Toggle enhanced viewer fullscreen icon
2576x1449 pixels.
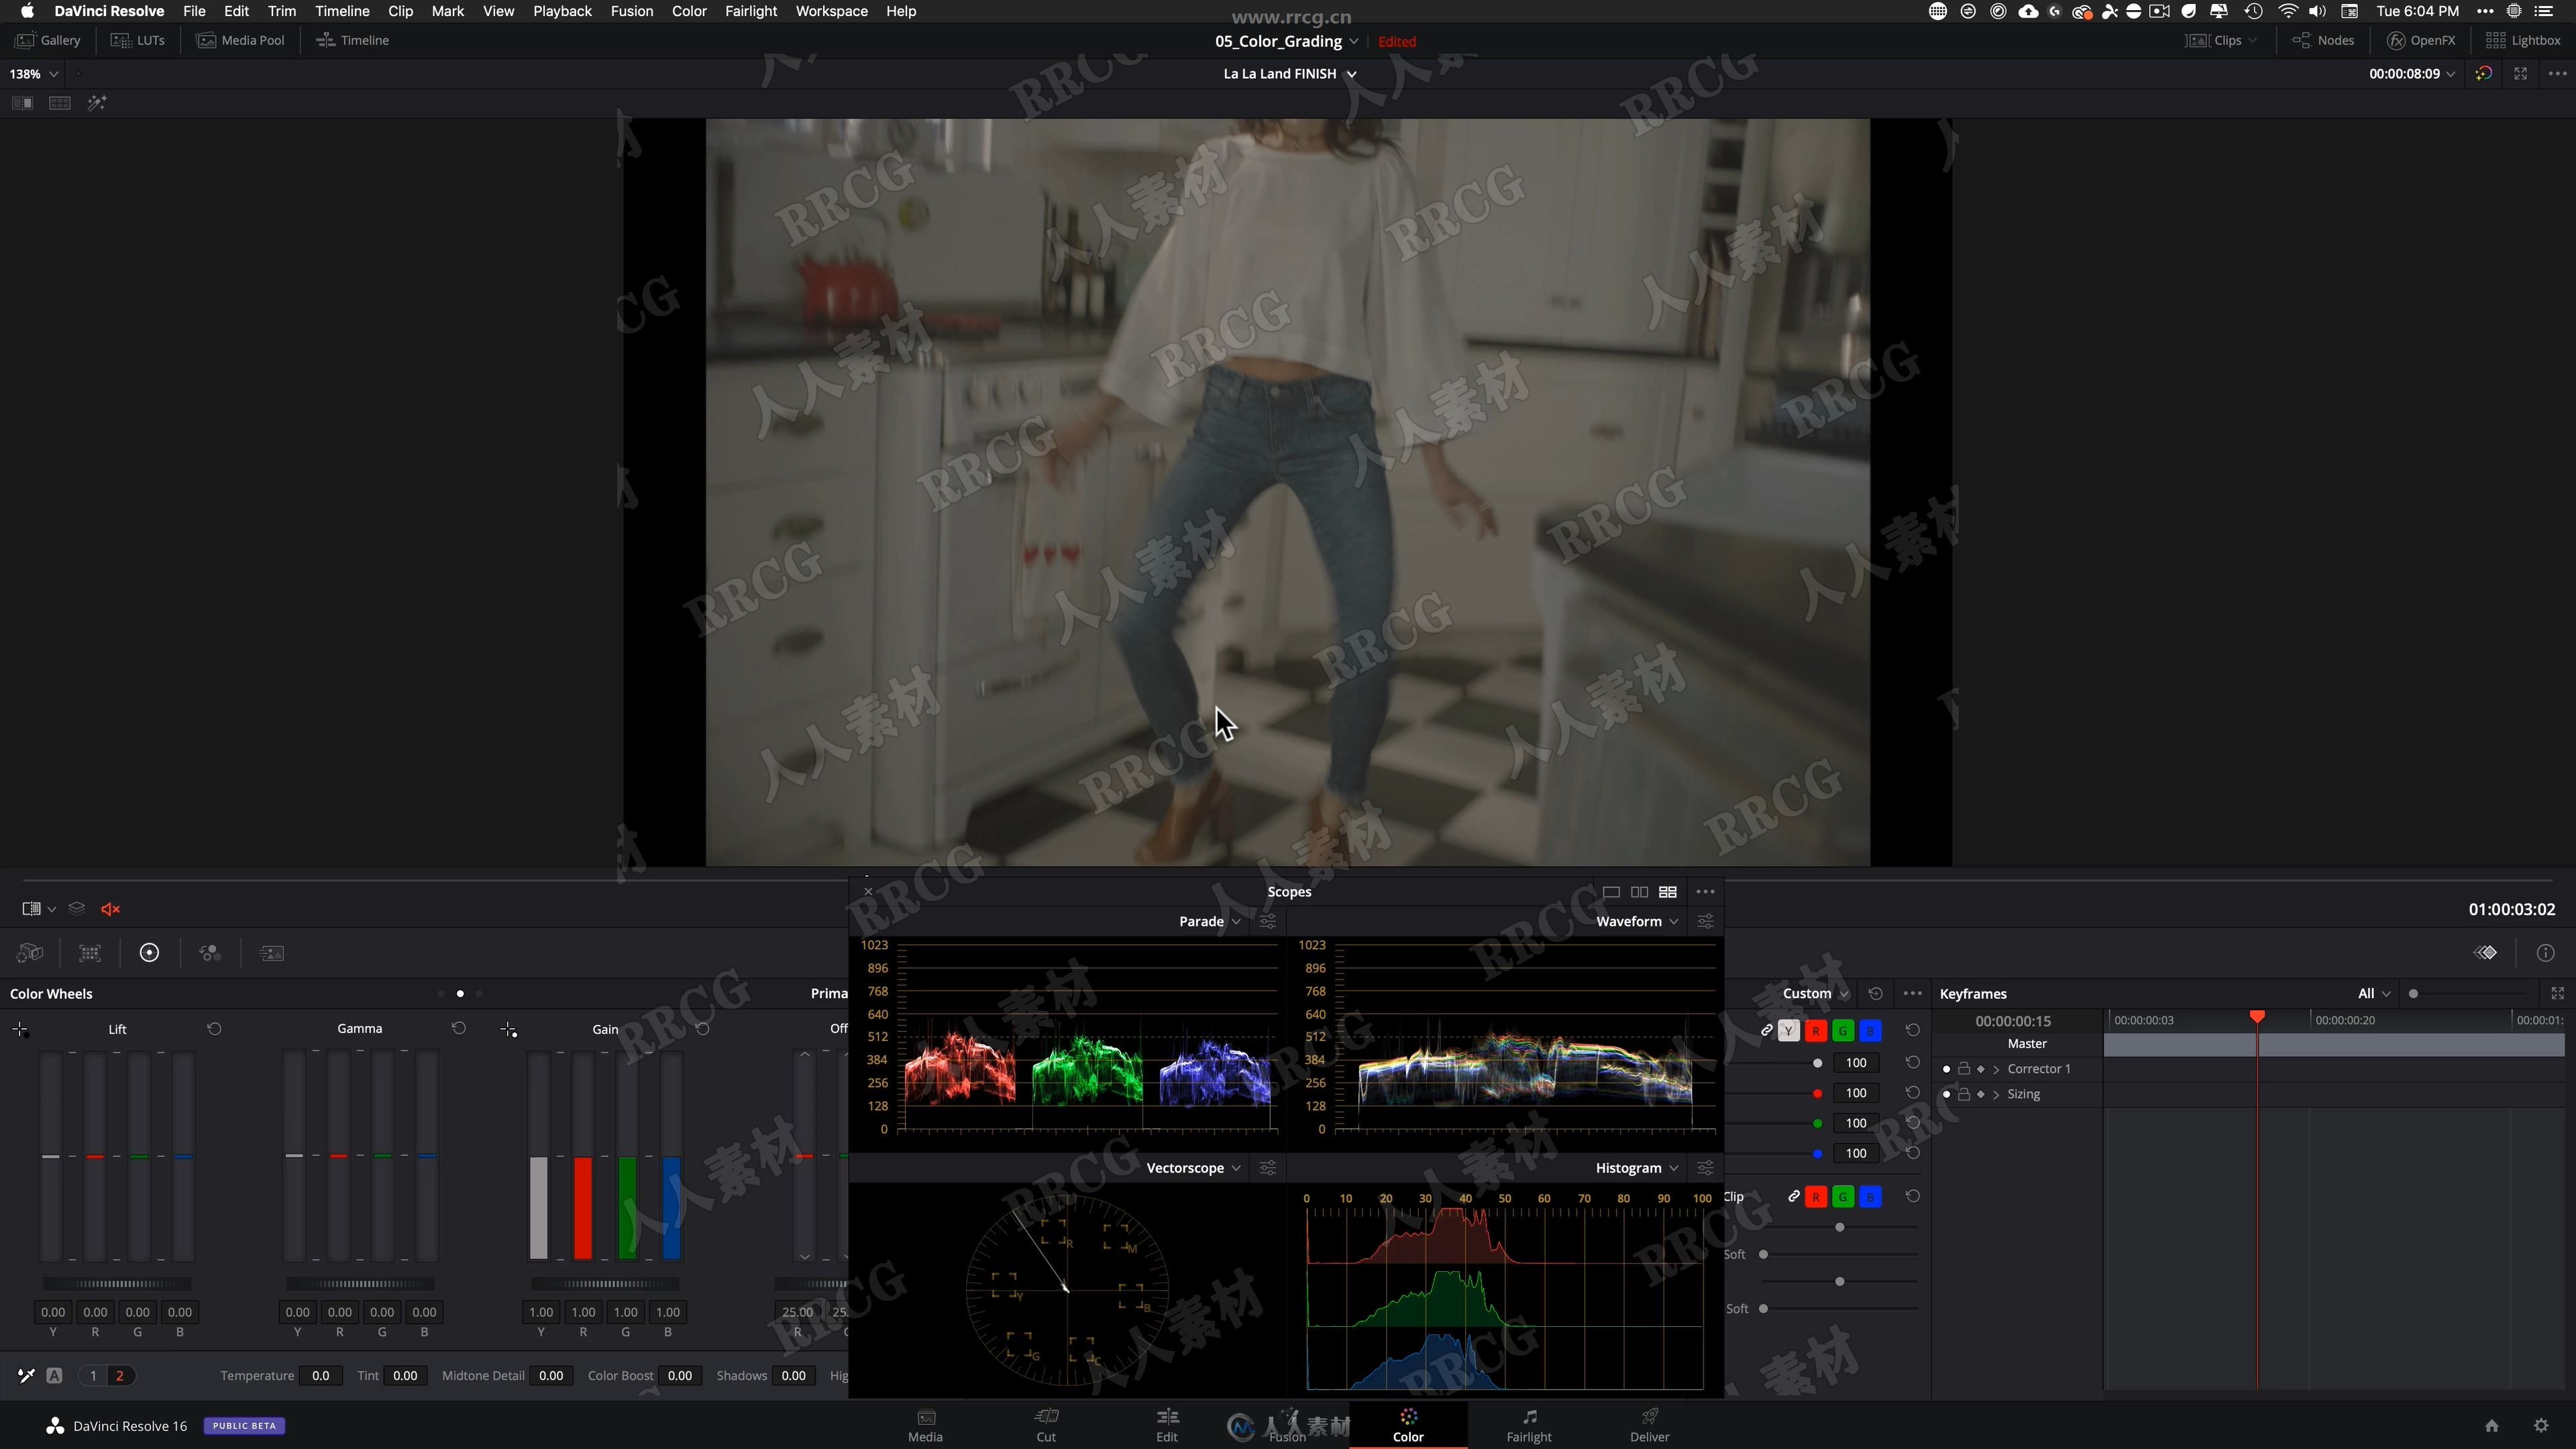2520,74
